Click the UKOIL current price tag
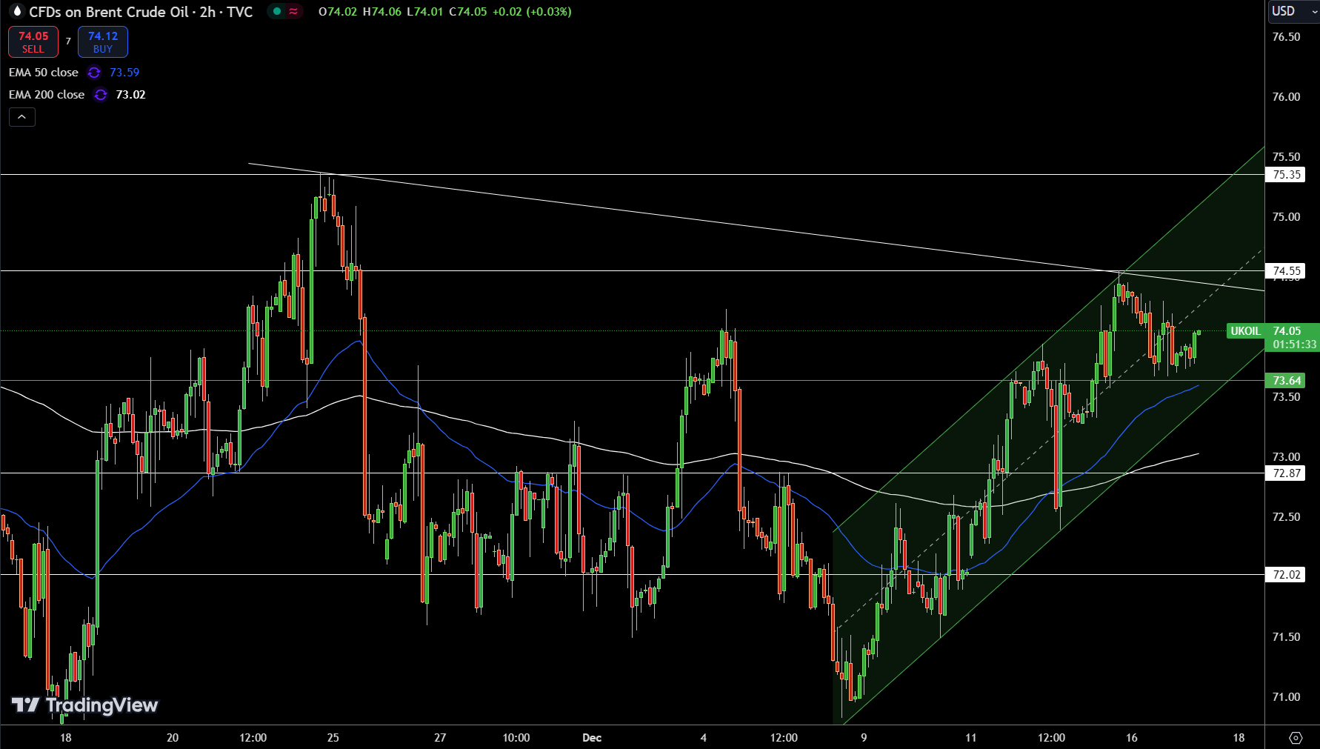 pyautogui.click(x=1245, y=331)
